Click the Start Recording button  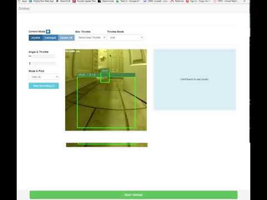coord(44,86)
